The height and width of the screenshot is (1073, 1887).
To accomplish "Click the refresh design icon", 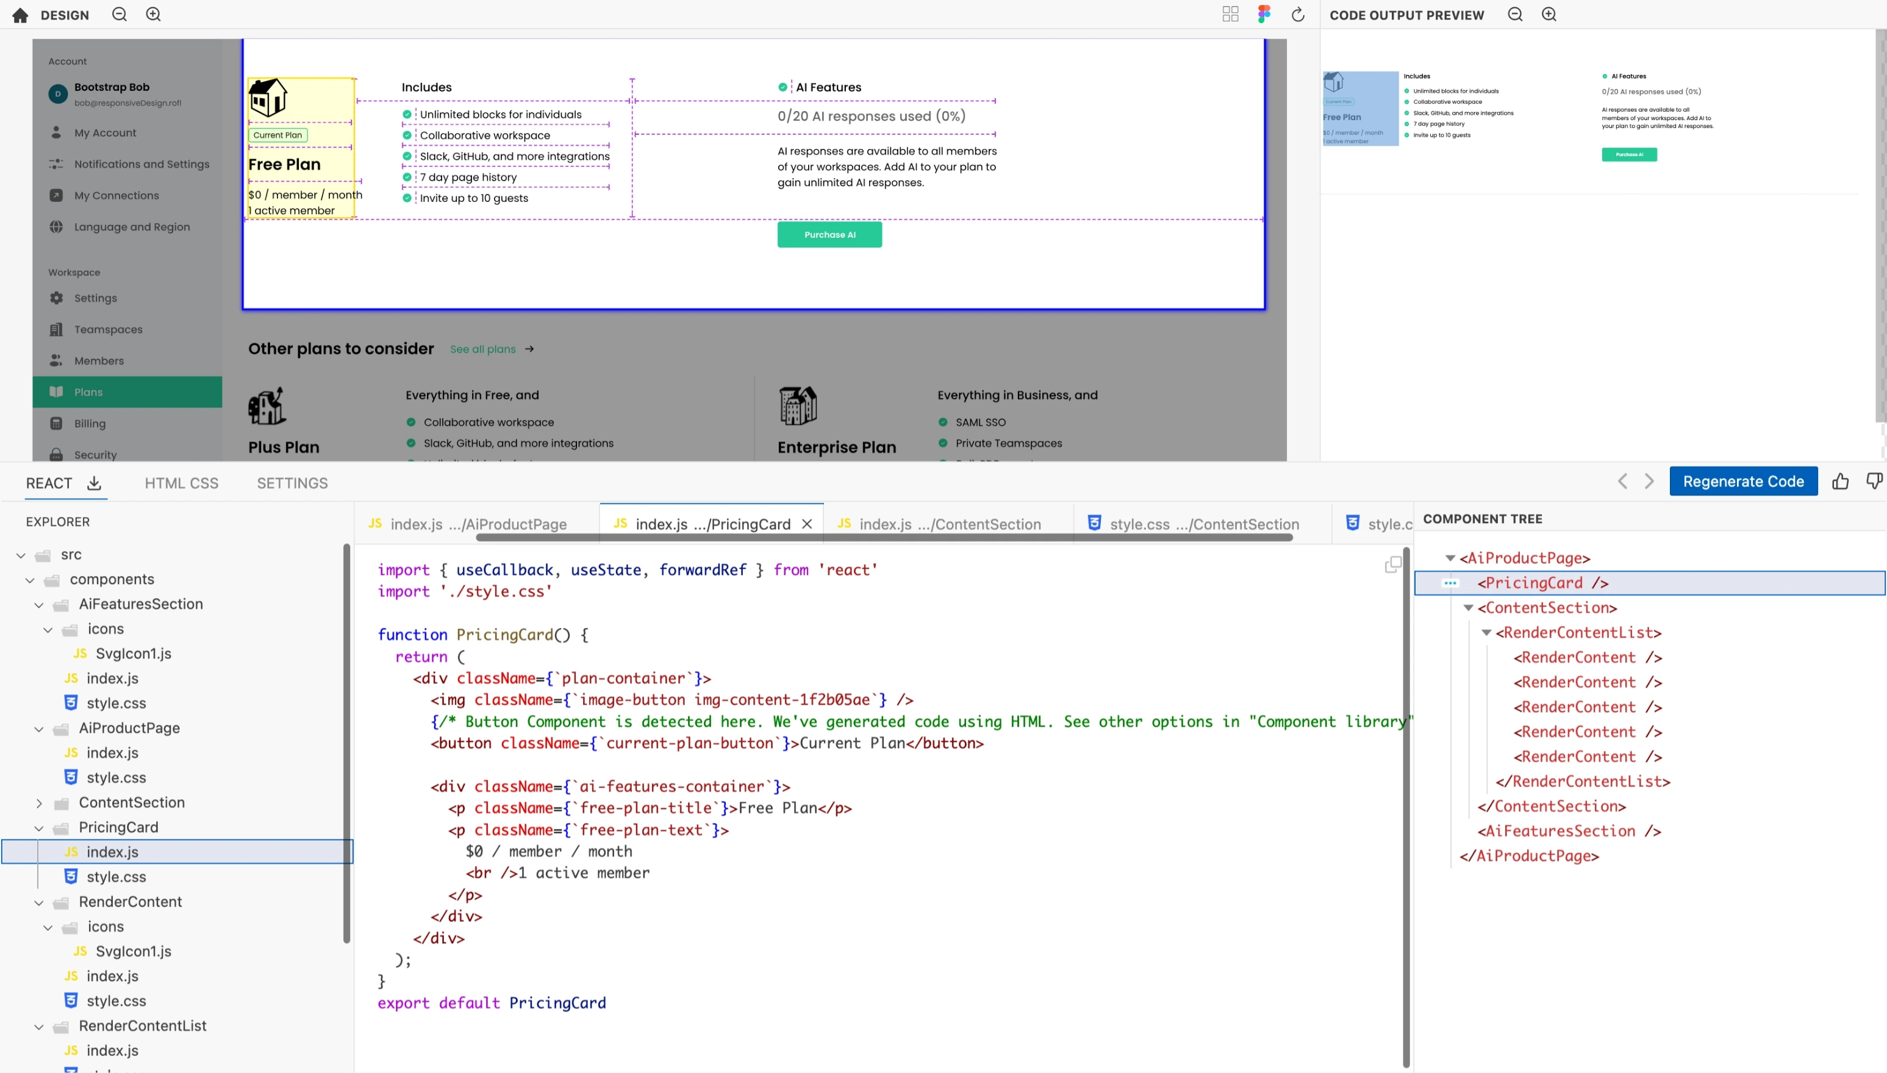I will click(x=1298, y=15).
